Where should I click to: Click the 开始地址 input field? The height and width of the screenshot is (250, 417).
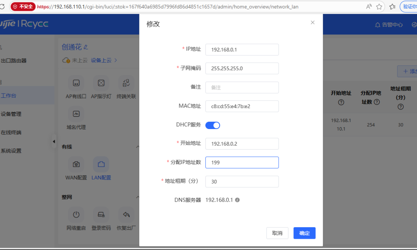242,144
